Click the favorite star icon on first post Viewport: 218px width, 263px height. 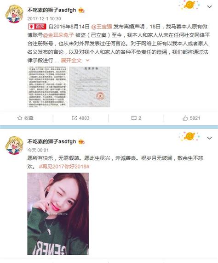[x=20, y=118]
